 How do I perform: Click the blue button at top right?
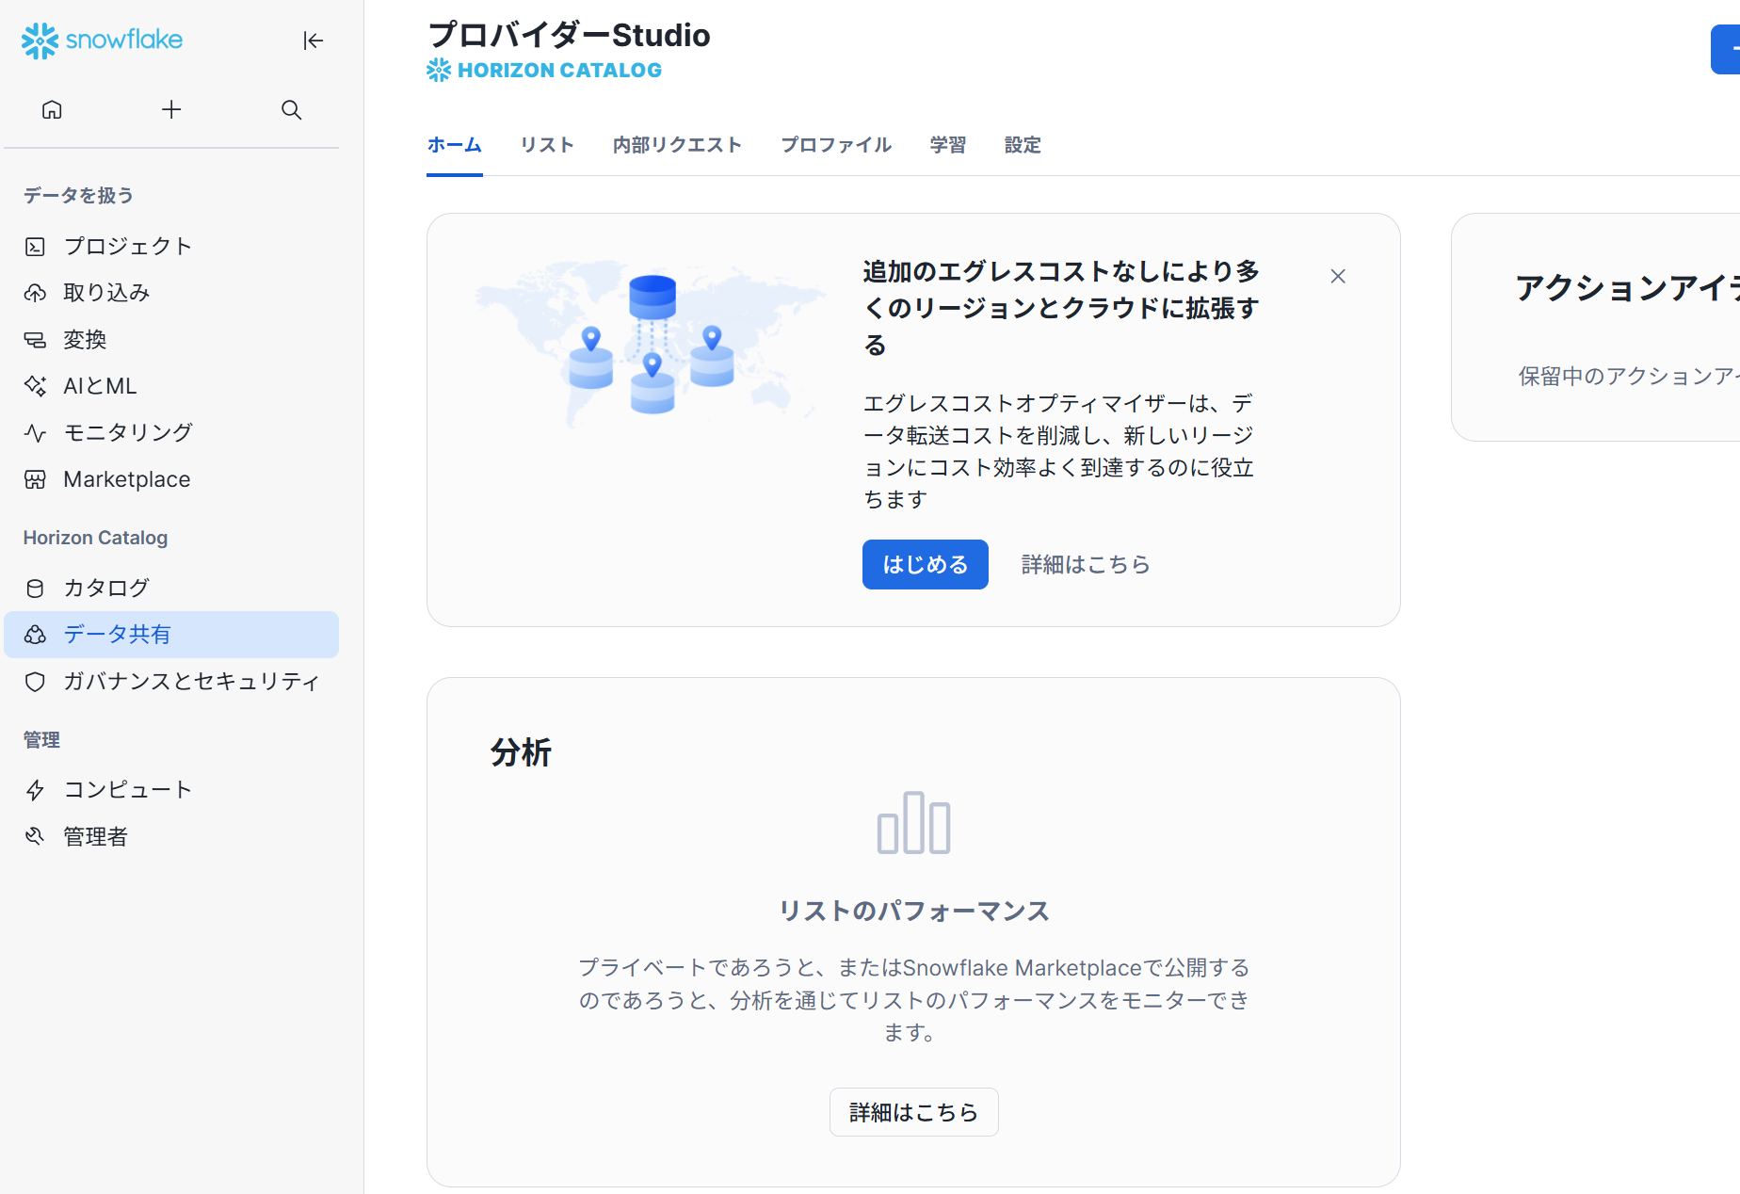(x=1725, y=50)
